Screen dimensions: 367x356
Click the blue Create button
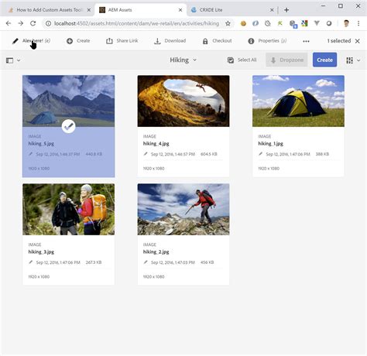click(x=324, y=60)
